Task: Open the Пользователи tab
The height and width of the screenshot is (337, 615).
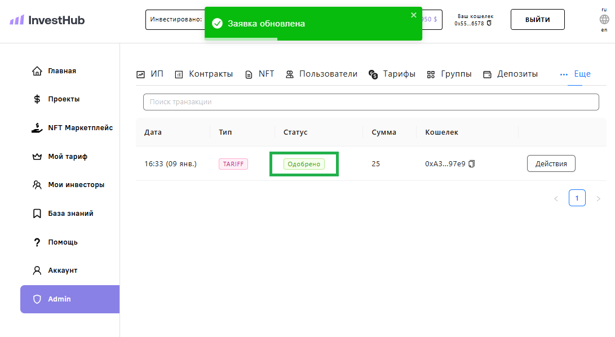Action: click(321, 74)
